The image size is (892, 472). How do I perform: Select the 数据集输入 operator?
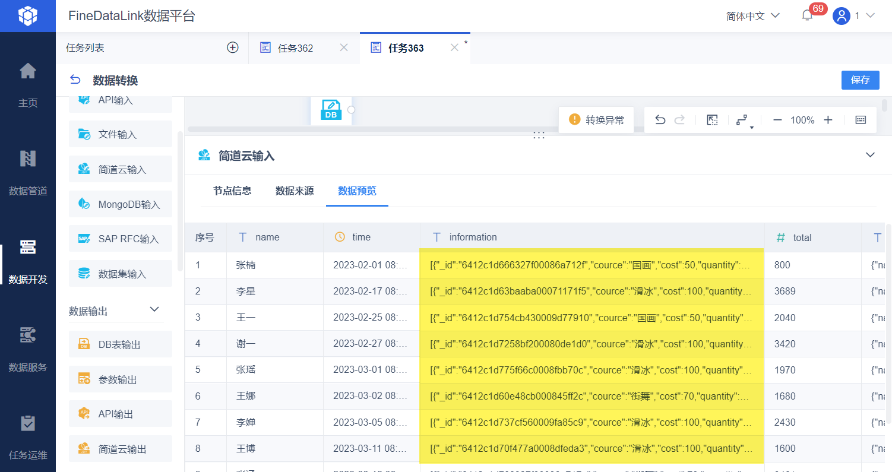[x=121, y=274]
